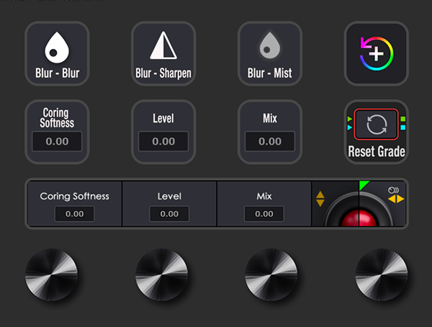Click the Mix 0.00 display field
This screenshot has height=327, width=432.
tap(264, 214)
